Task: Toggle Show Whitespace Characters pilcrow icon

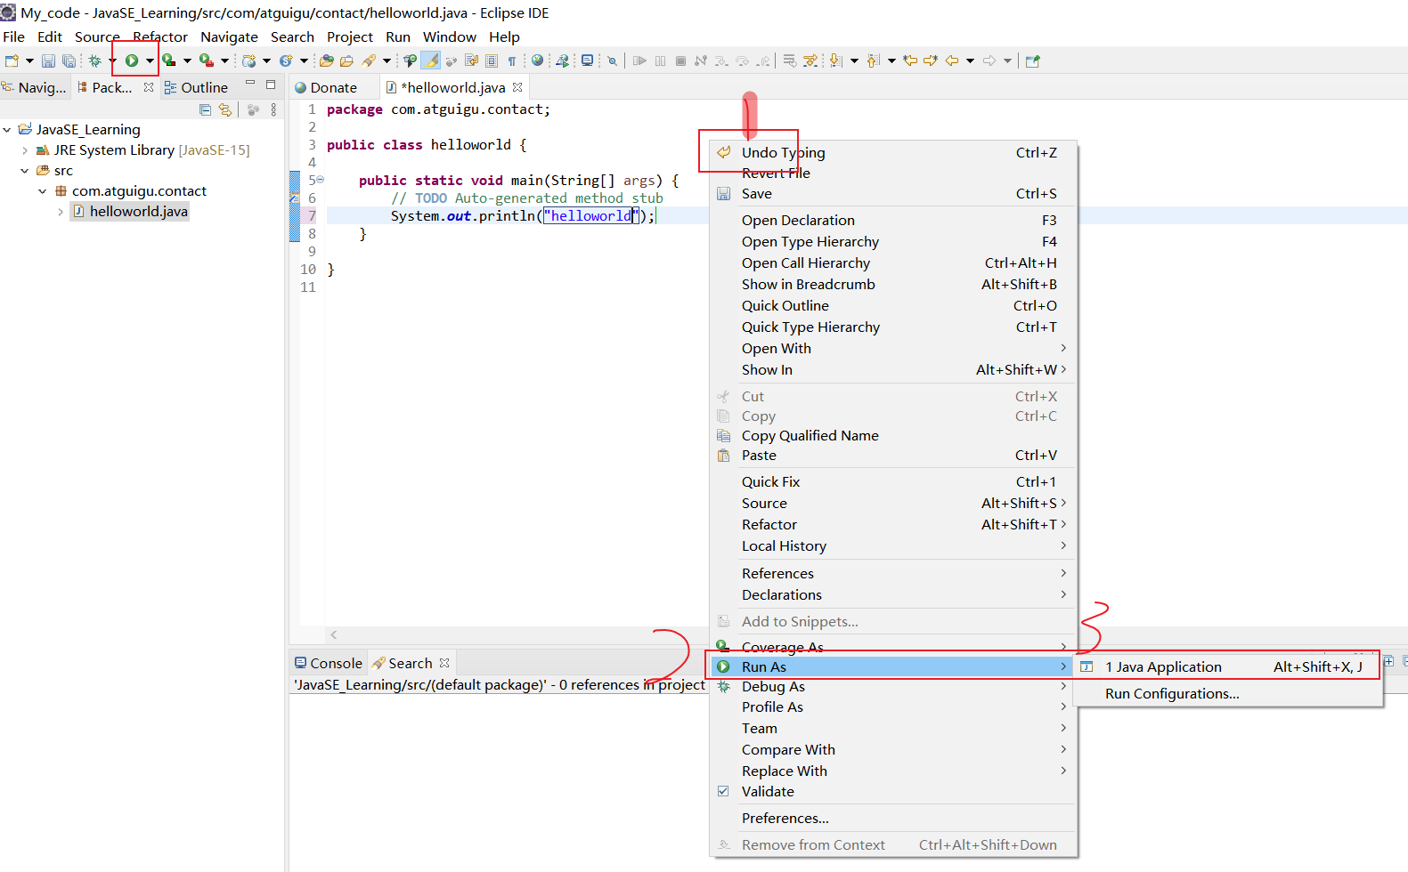Action: pyautogui.click(x=512, y=61)
